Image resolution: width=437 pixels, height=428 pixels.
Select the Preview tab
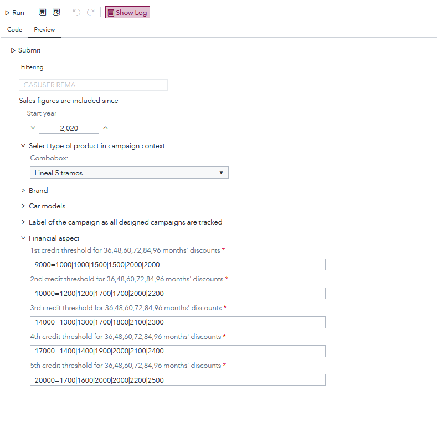[44, 29]
